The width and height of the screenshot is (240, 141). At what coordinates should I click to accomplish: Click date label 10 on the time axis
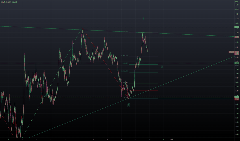point(121,139)
